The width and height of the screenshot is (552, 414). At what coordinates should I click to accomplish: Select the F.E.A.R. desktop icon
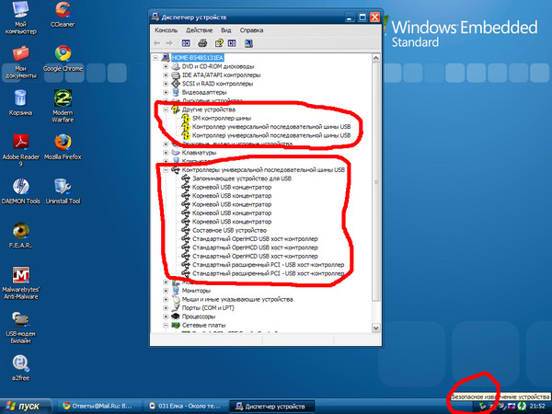coord(21,236)
